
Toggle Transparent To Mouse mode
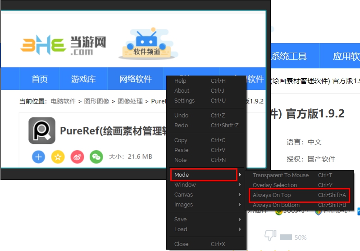pyautogui.click(x=299, y=175)
